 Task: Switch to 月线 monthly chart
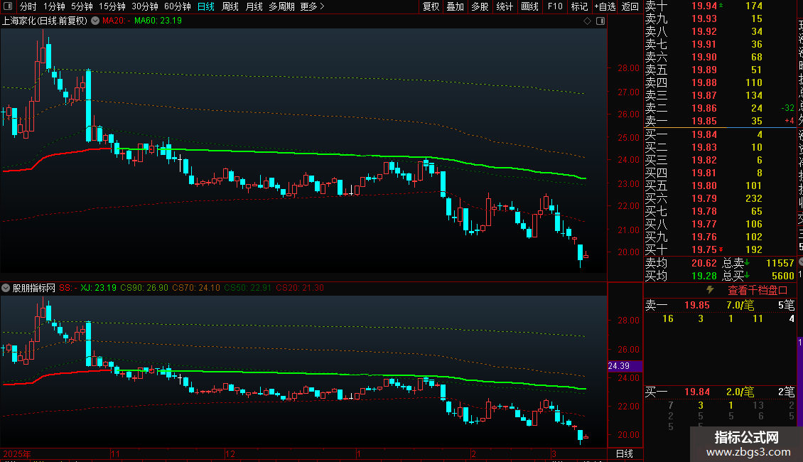[254, 6]
